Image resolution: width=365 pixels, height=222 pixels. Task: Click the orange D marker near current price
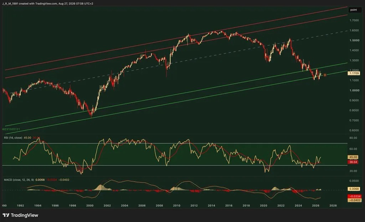point(325,75)
